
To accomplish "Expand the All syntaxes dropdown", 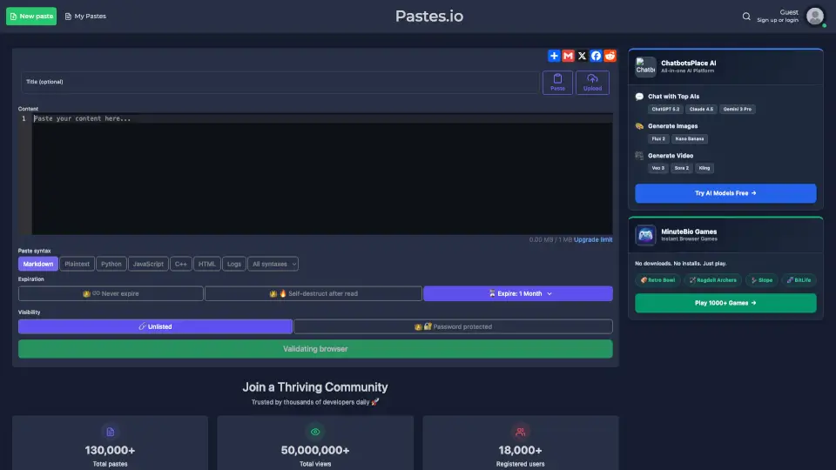I will coord(273,264).
